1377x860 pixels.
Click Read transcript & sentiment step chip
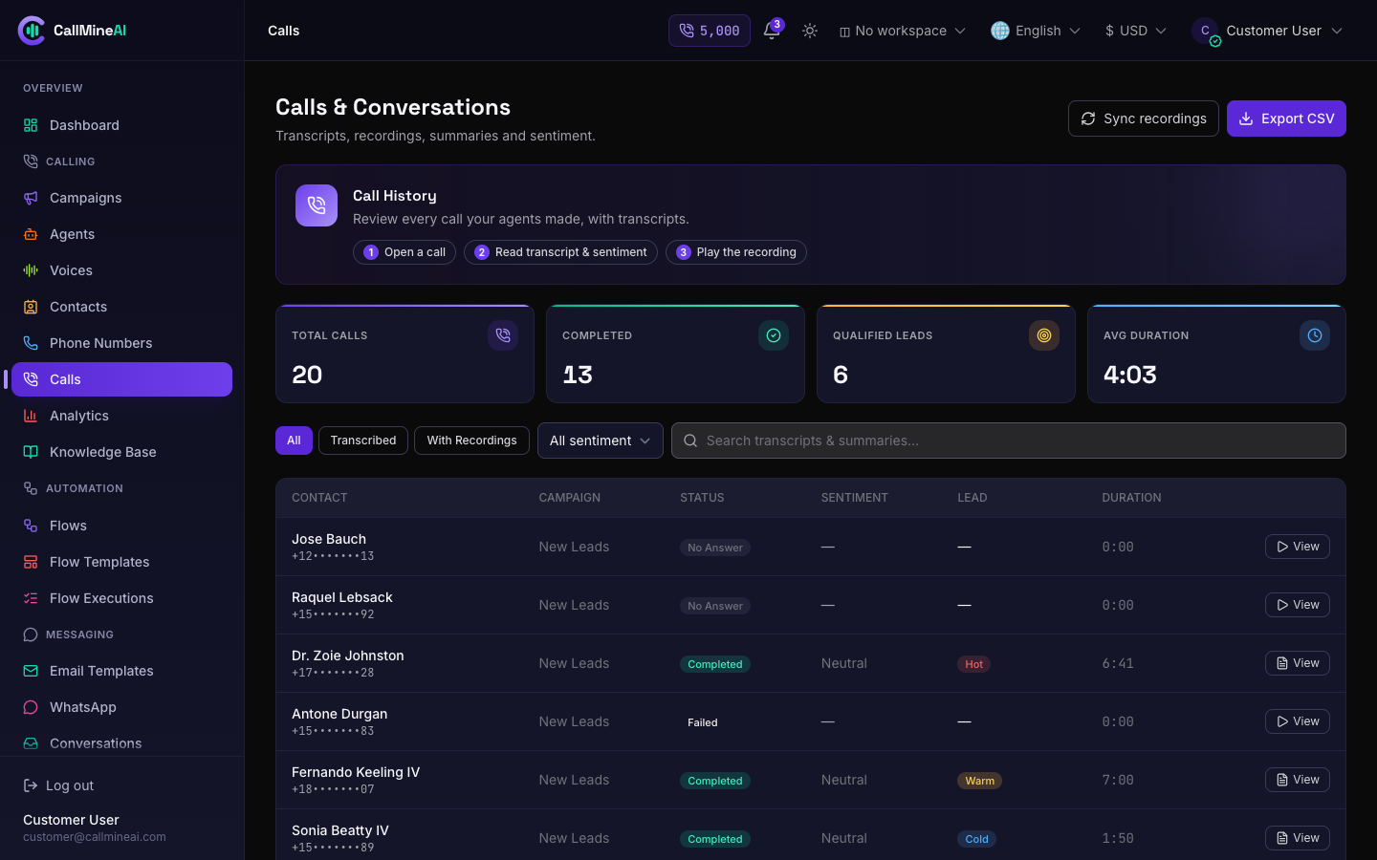pos(560,252)
